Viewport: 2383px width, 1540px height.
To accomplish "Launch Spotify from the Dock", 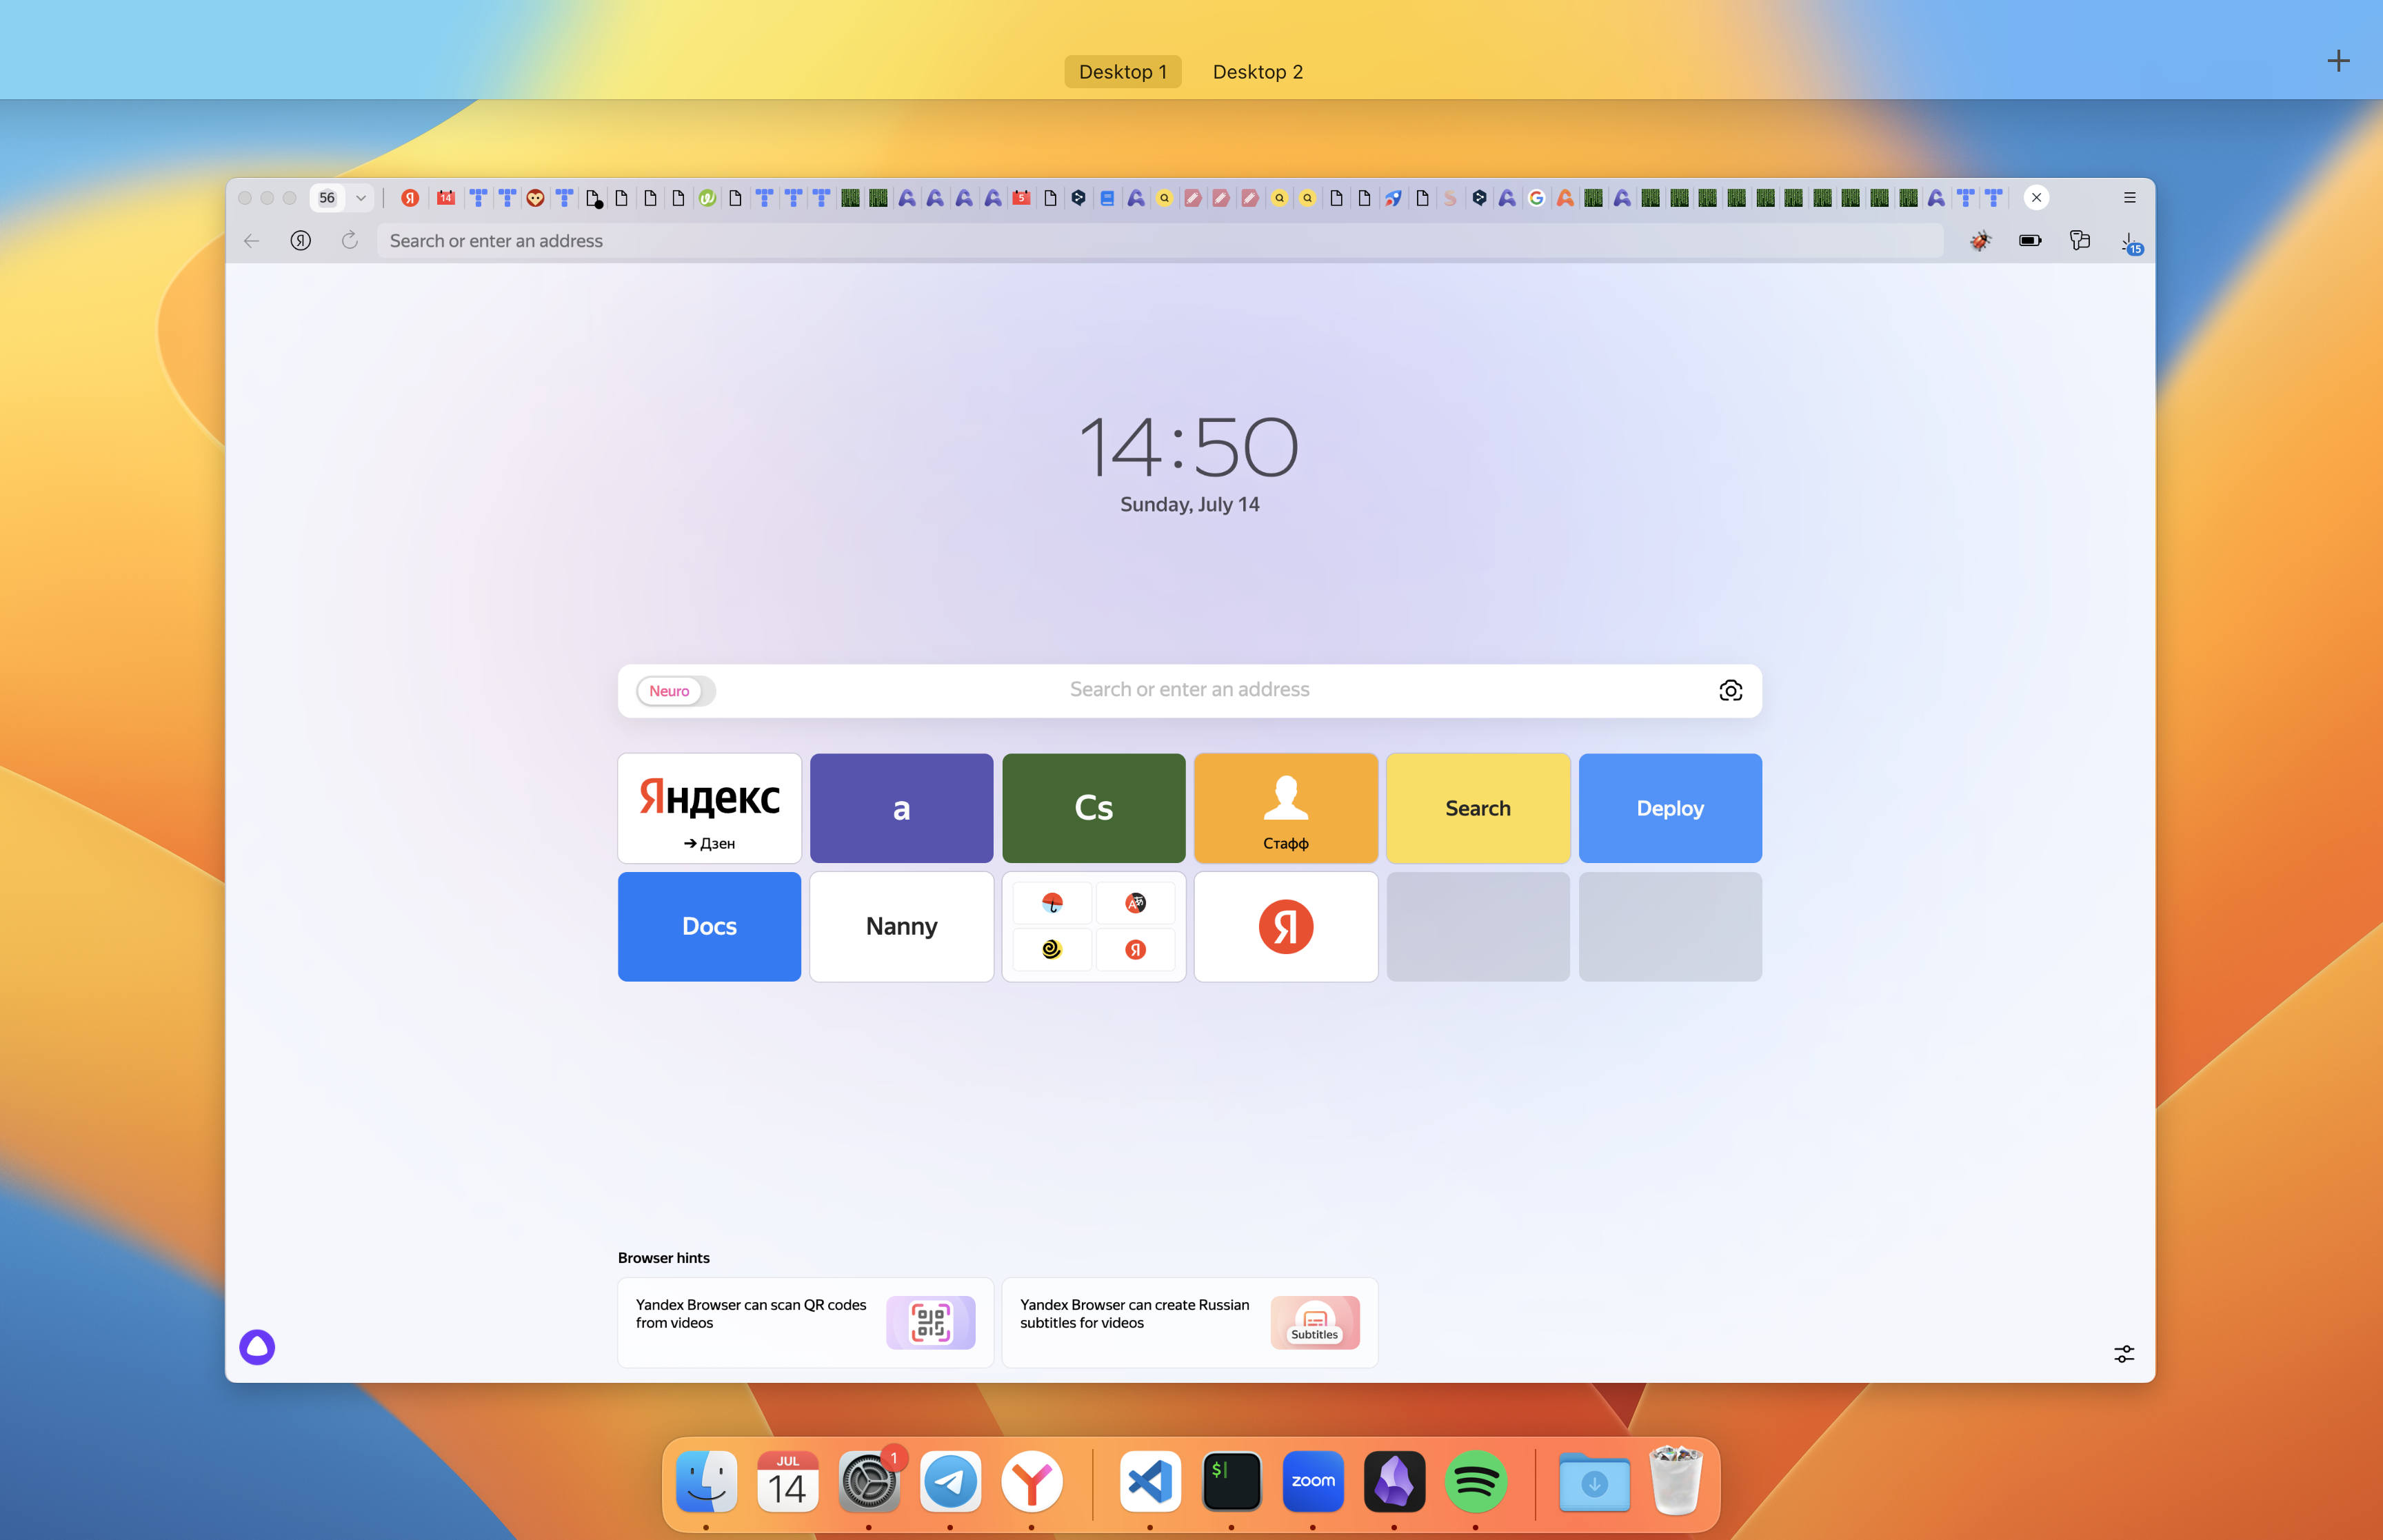I will 1475,1481.
